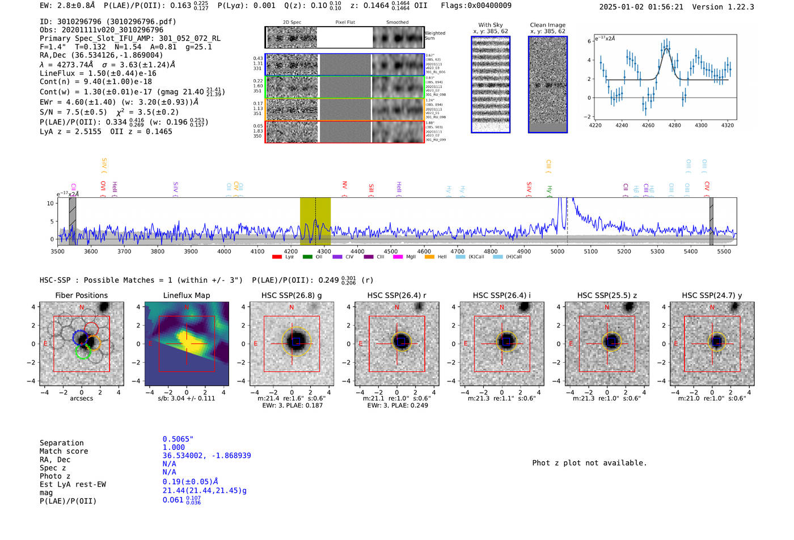Select the Fiber Positions cutout
This screenshot has width=794, height=540.
pos(82,343)
